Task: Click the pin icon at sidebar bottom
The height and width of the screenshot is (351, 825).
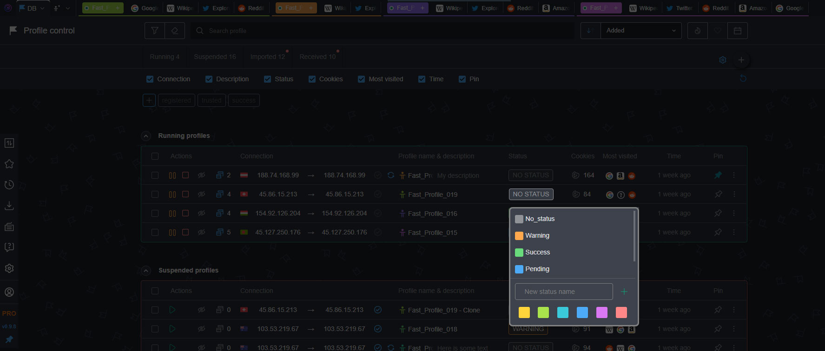Action: click(9, 339)
